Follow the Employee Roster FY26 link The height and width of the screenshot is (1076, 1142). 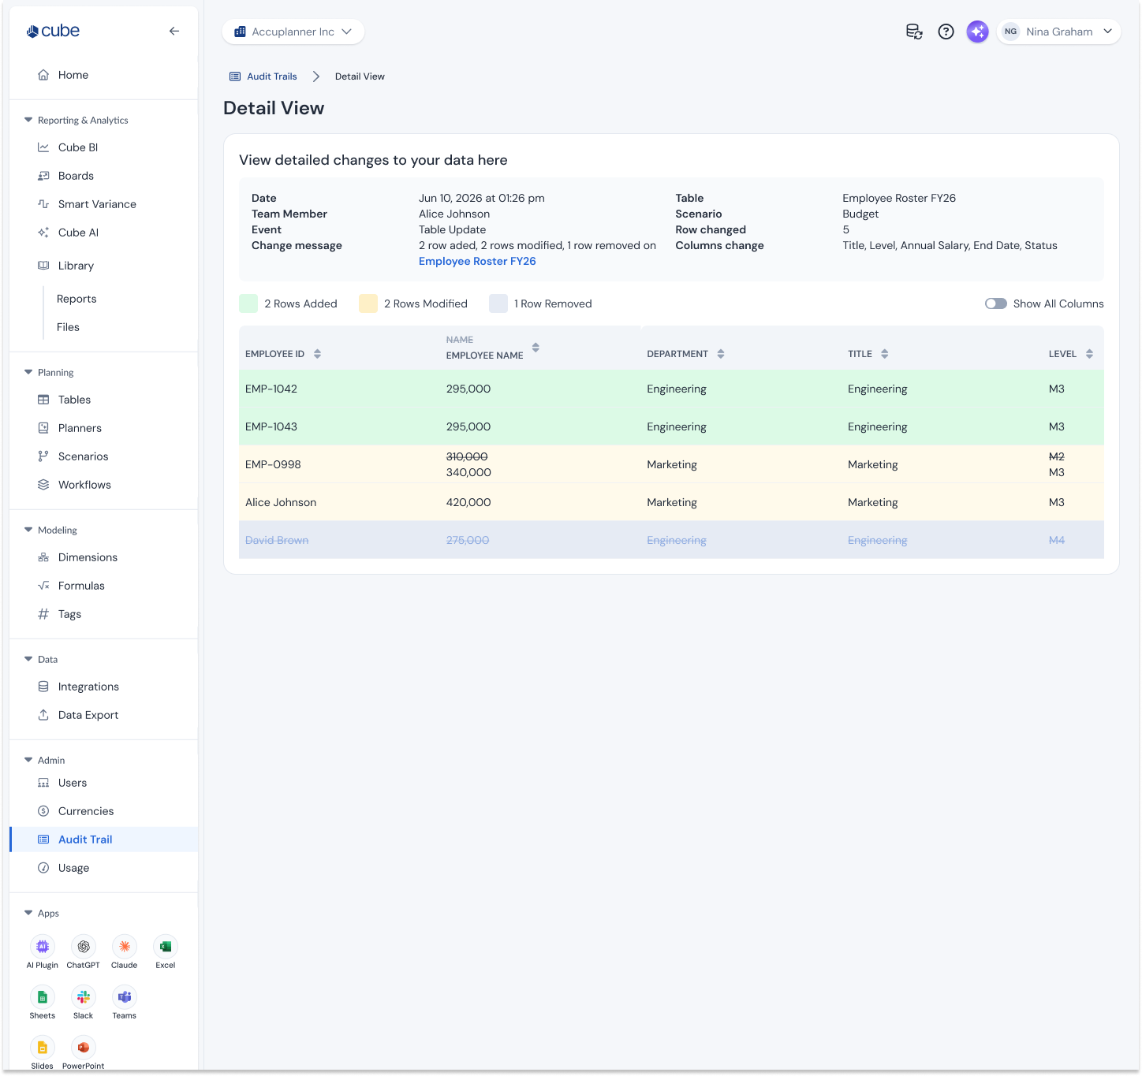pyautogui.click(x=477, y=261)
